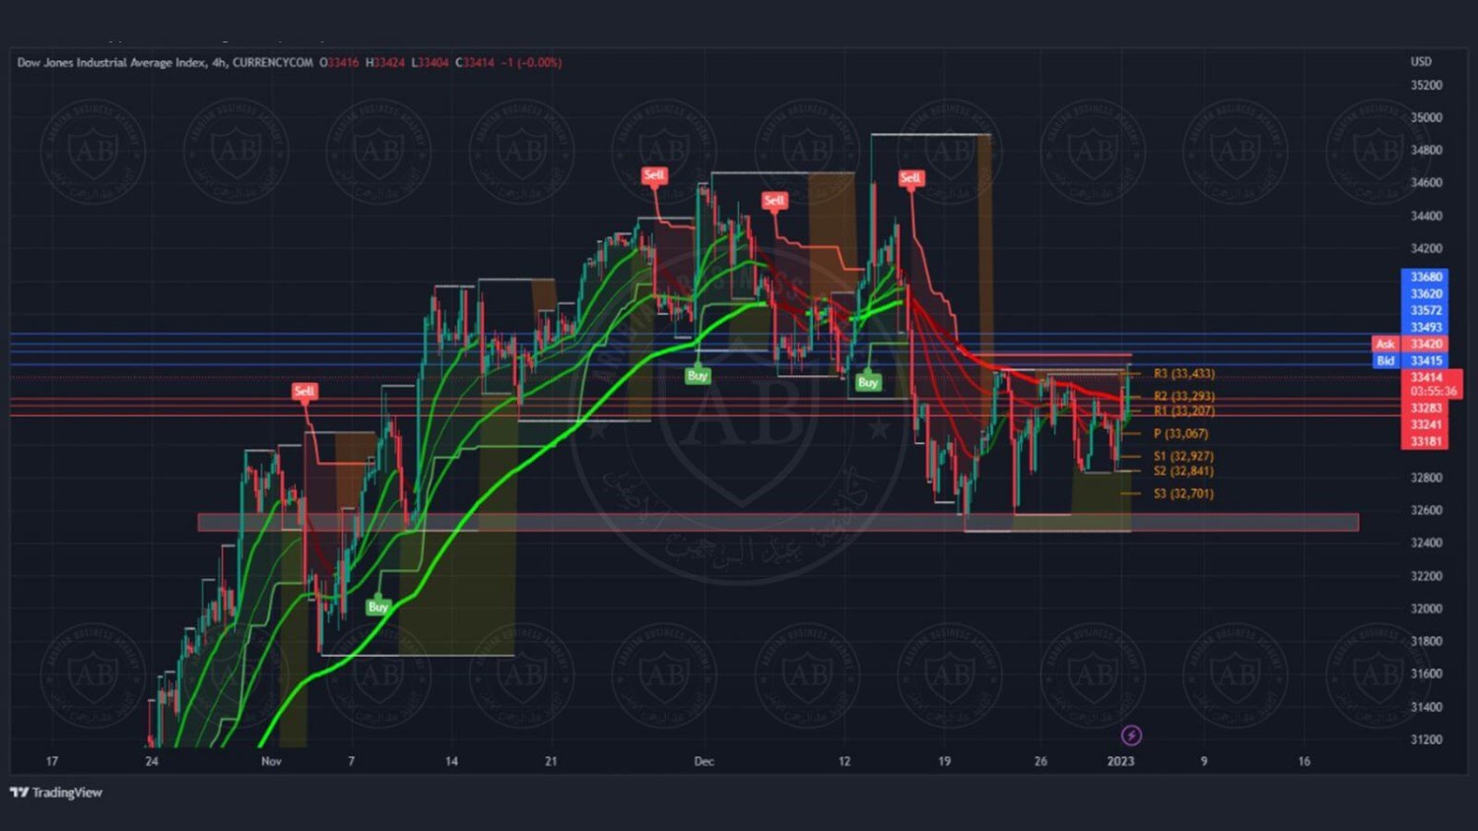Click the Sell signal label after December 12
The image size is (1478, 831).
point(910,178)
